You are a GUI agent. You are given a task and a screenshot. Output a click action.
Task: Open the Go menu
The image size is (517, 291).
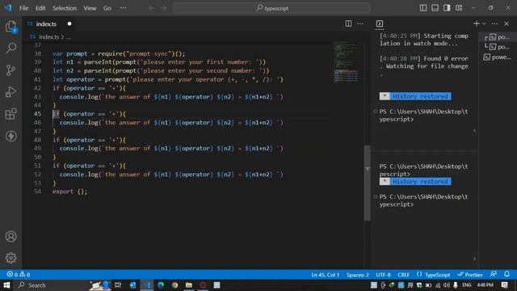(x=107, y=8)
